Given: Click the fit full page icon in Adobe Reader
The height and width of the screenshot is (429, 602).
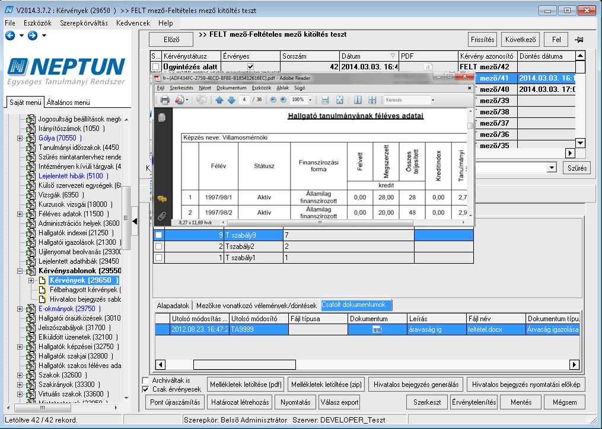Looking at the screenshot, I should pos(339,100).
